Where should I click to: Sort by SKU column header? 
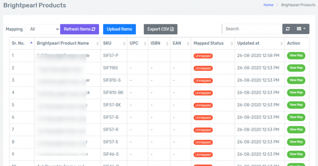[114, 43]
